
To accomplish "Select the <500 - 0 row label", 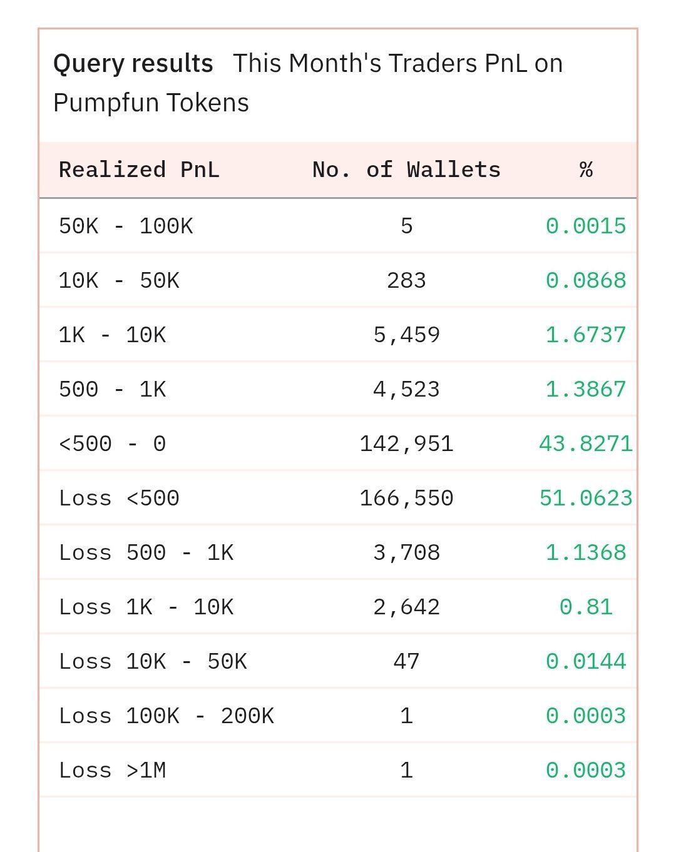I will (x=113, y=444).
